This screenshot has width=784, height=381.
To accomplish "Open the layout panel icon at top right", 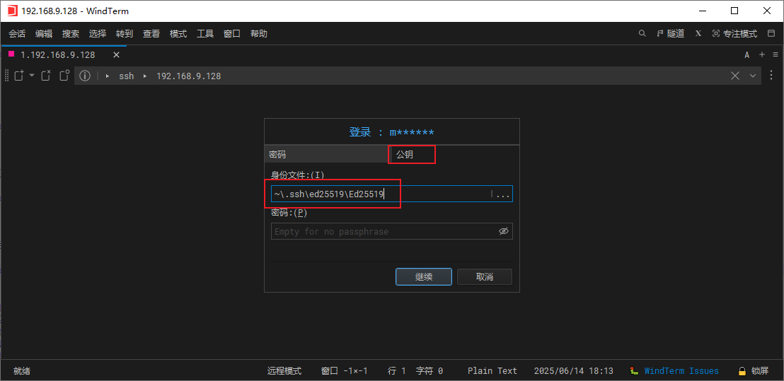I will [771, 33].
